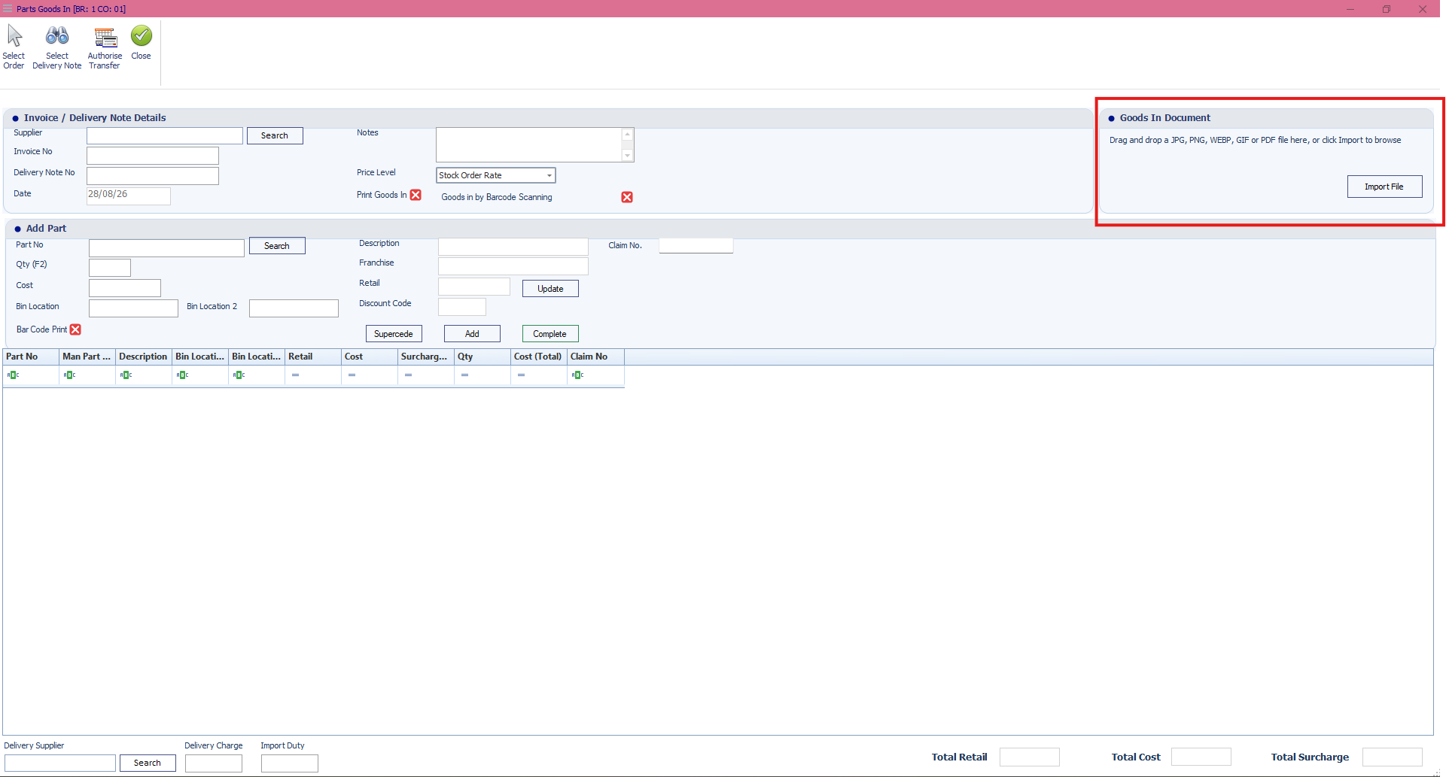Click the Total Retail field
Viewport: 1446px width, 777px height.
coord(1030,757)
